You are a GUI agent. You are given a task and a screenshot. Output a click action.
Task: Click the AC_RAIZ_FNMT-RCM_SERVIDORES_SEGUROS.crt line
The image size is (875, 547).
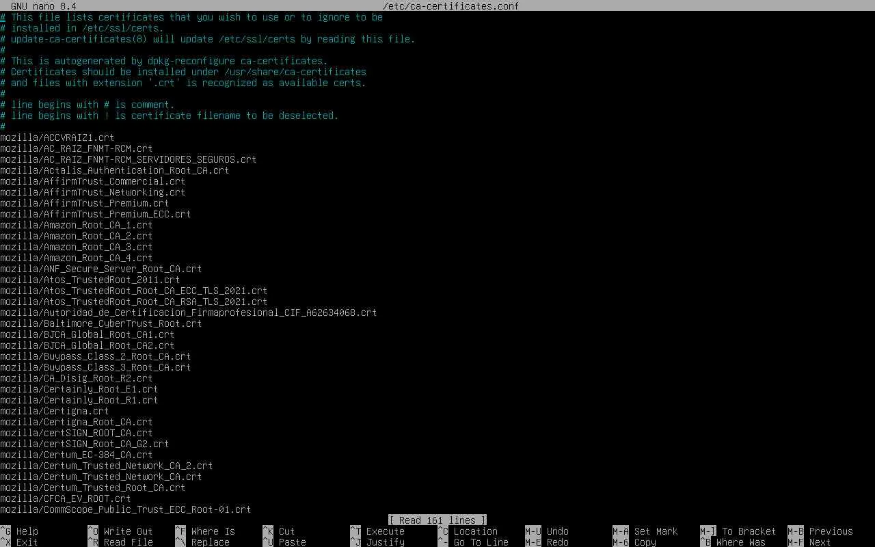(129, 159)
